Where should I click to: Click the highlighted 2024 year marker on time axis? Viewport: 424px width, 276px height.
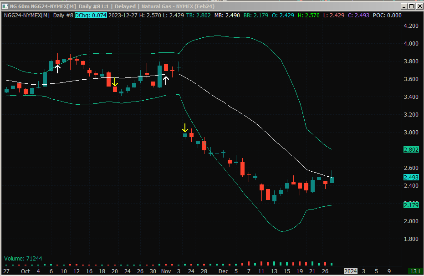(351, 271)
